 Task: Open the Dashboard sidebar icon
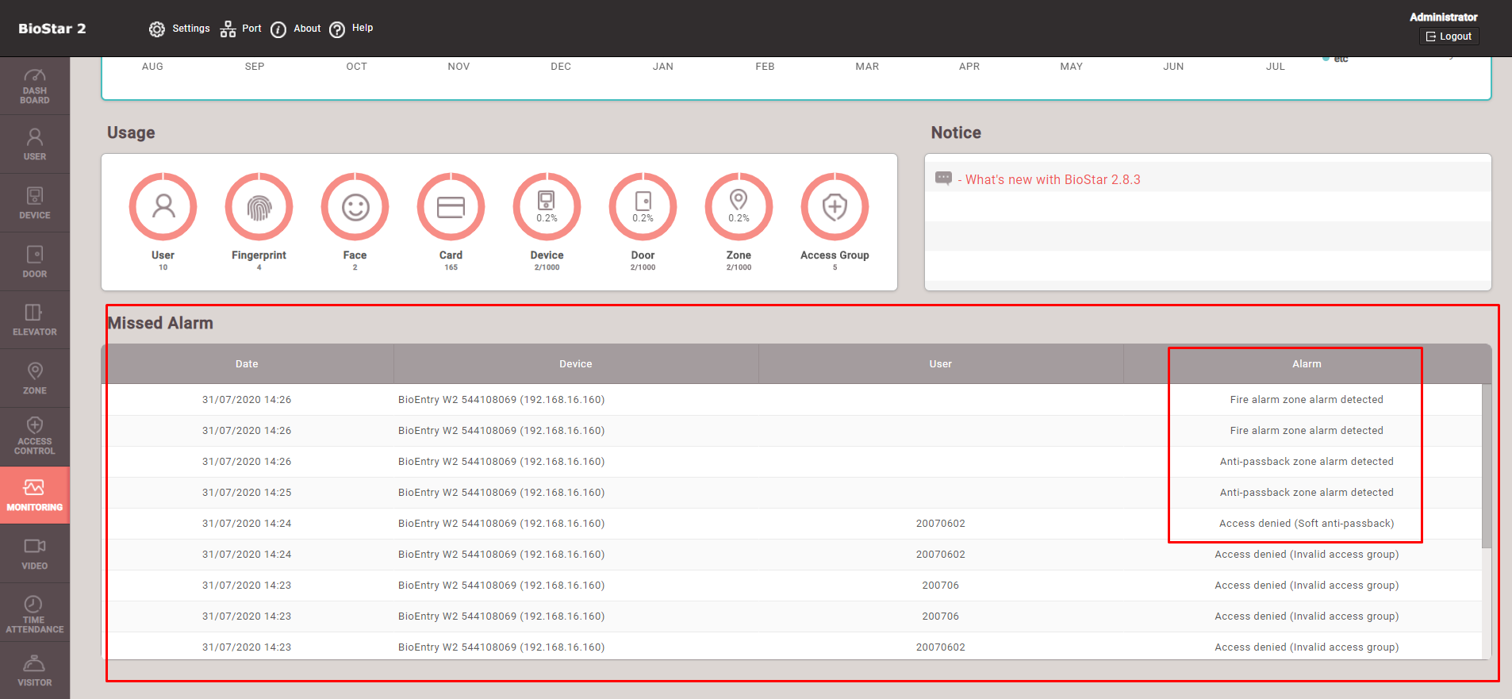(35, 86)
